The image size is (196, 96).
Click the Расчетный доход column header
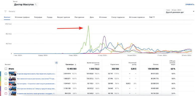[132, 63]
